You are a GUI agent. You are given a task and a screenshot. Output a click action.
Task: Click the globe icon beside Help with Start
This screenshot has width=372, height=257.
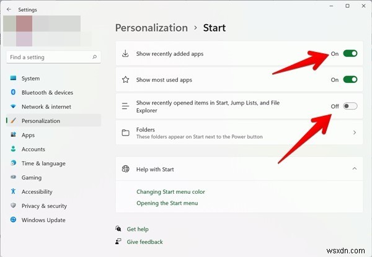[x=125, y=169]
